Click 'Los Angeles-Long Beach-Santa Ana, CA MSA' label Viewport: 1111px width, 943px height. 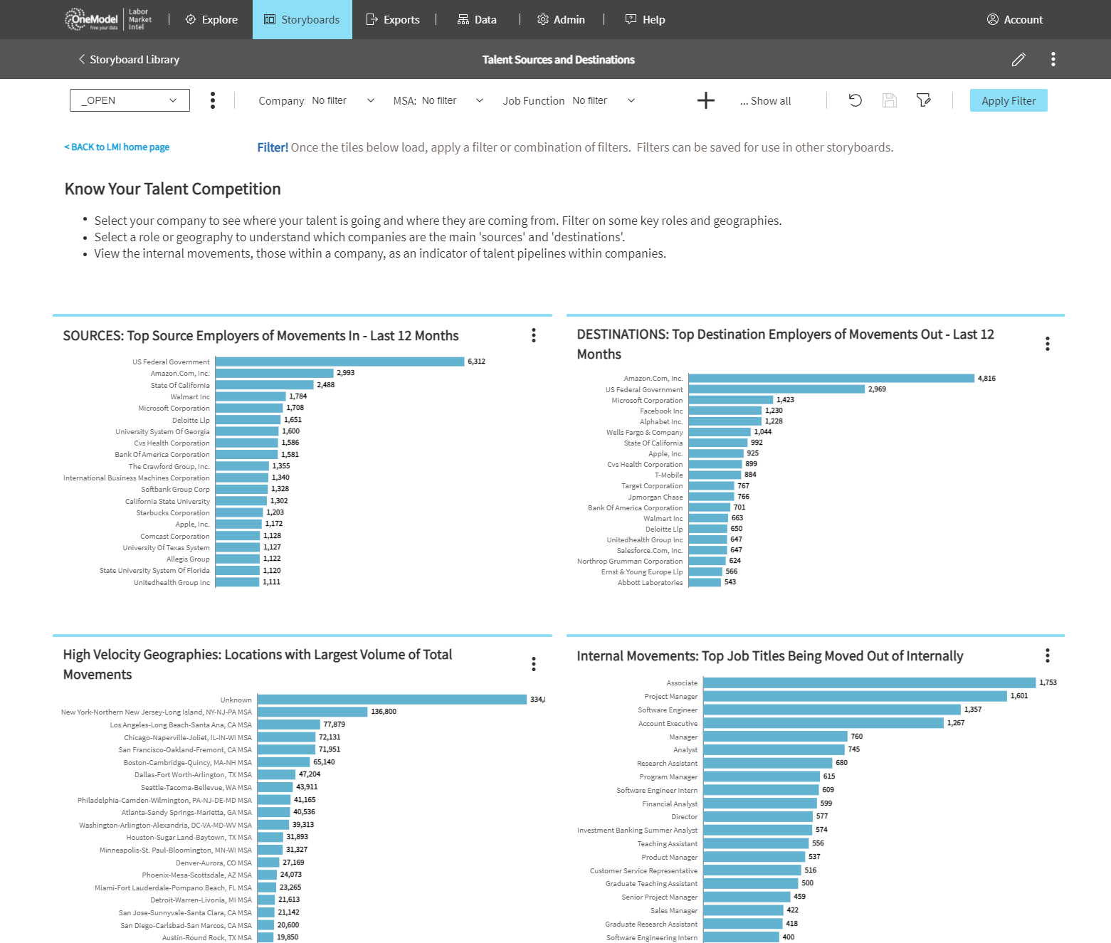pyautogui.click(x=181, y=725)
